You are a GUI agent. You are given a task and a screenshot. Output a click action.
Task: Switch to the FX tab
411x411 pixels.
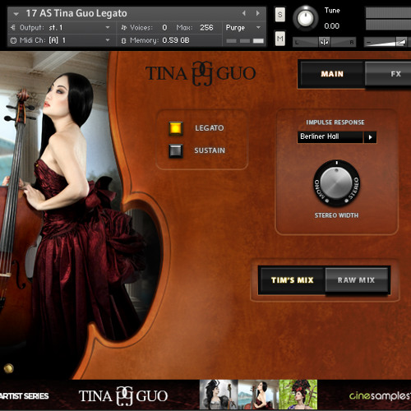pyautogui.click(x=389, y=74)
